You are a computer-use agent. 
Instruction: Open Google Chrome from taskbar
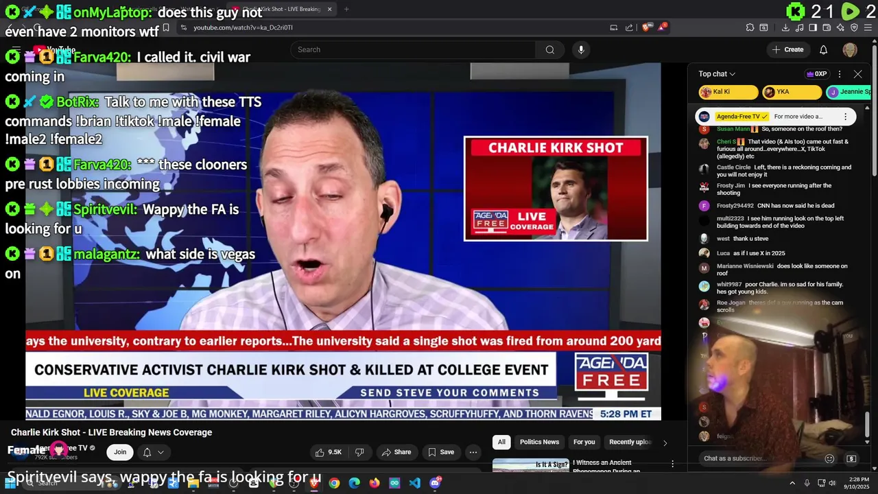click(x=334, y=483)
